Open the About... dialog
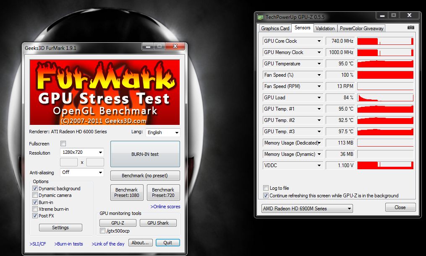This screenshot has height=256, width=426. [140, 243]
